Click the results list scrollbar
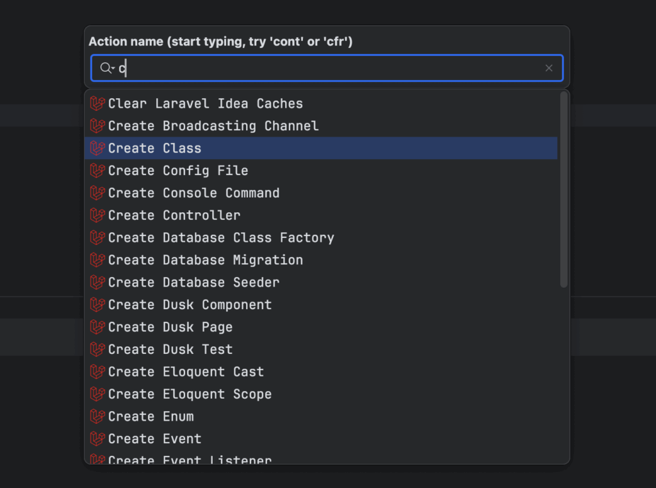 [x=564, y=190]
